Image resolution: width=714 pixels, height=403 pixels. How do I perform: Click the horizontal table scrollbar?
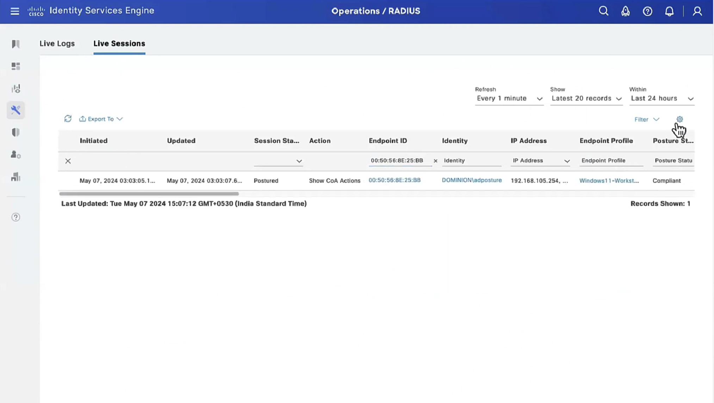click(x=149, y=194)
